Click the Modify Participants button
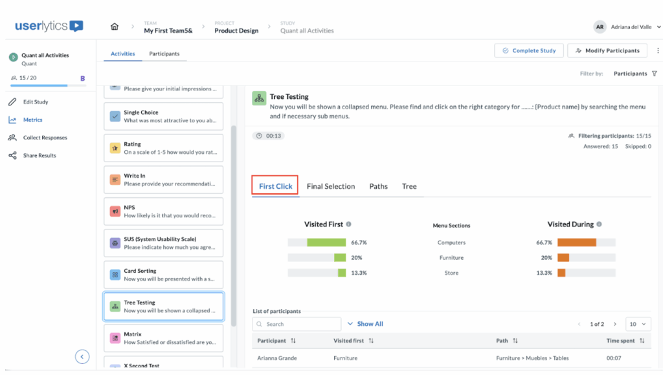Screen dimensions: 663x375 click(607, 50)
